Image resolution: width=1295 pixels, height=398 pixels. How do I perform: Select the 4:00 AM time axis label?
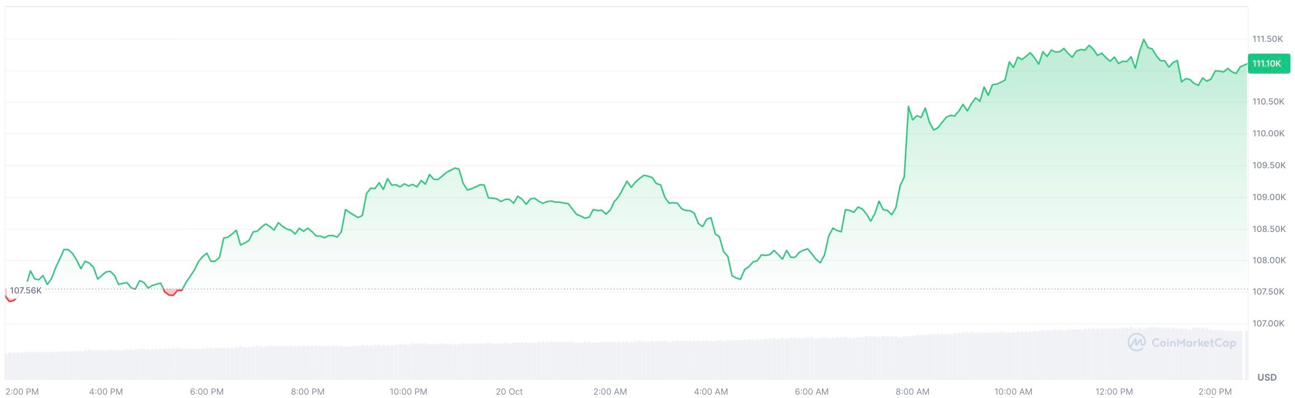pos(711,392)
